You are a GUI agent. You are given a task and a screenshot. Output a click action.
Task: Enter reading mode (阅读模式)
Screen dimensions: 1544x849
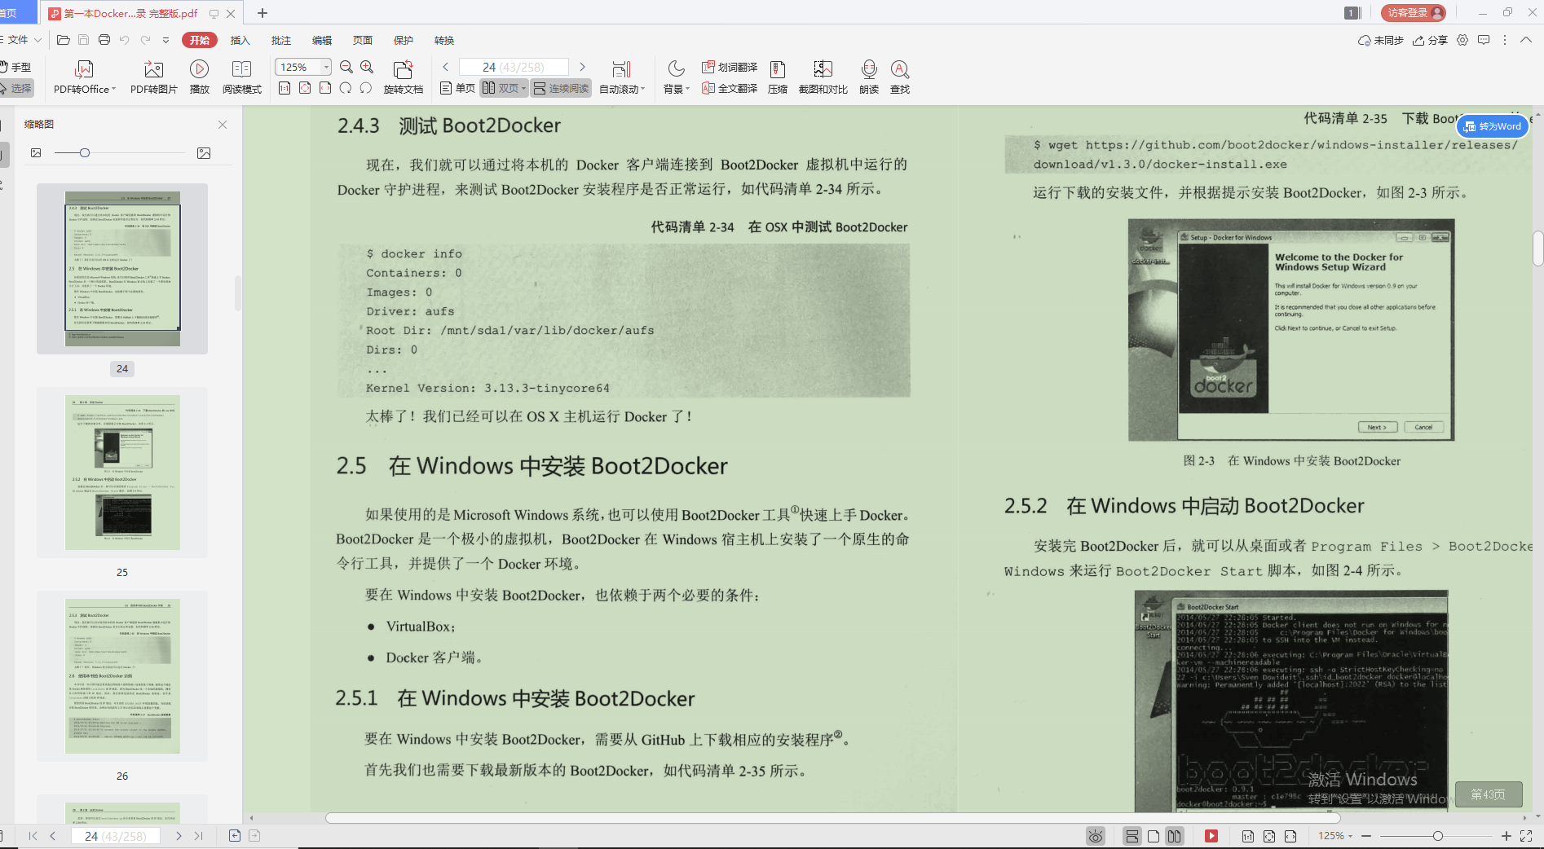pos(242,77)
